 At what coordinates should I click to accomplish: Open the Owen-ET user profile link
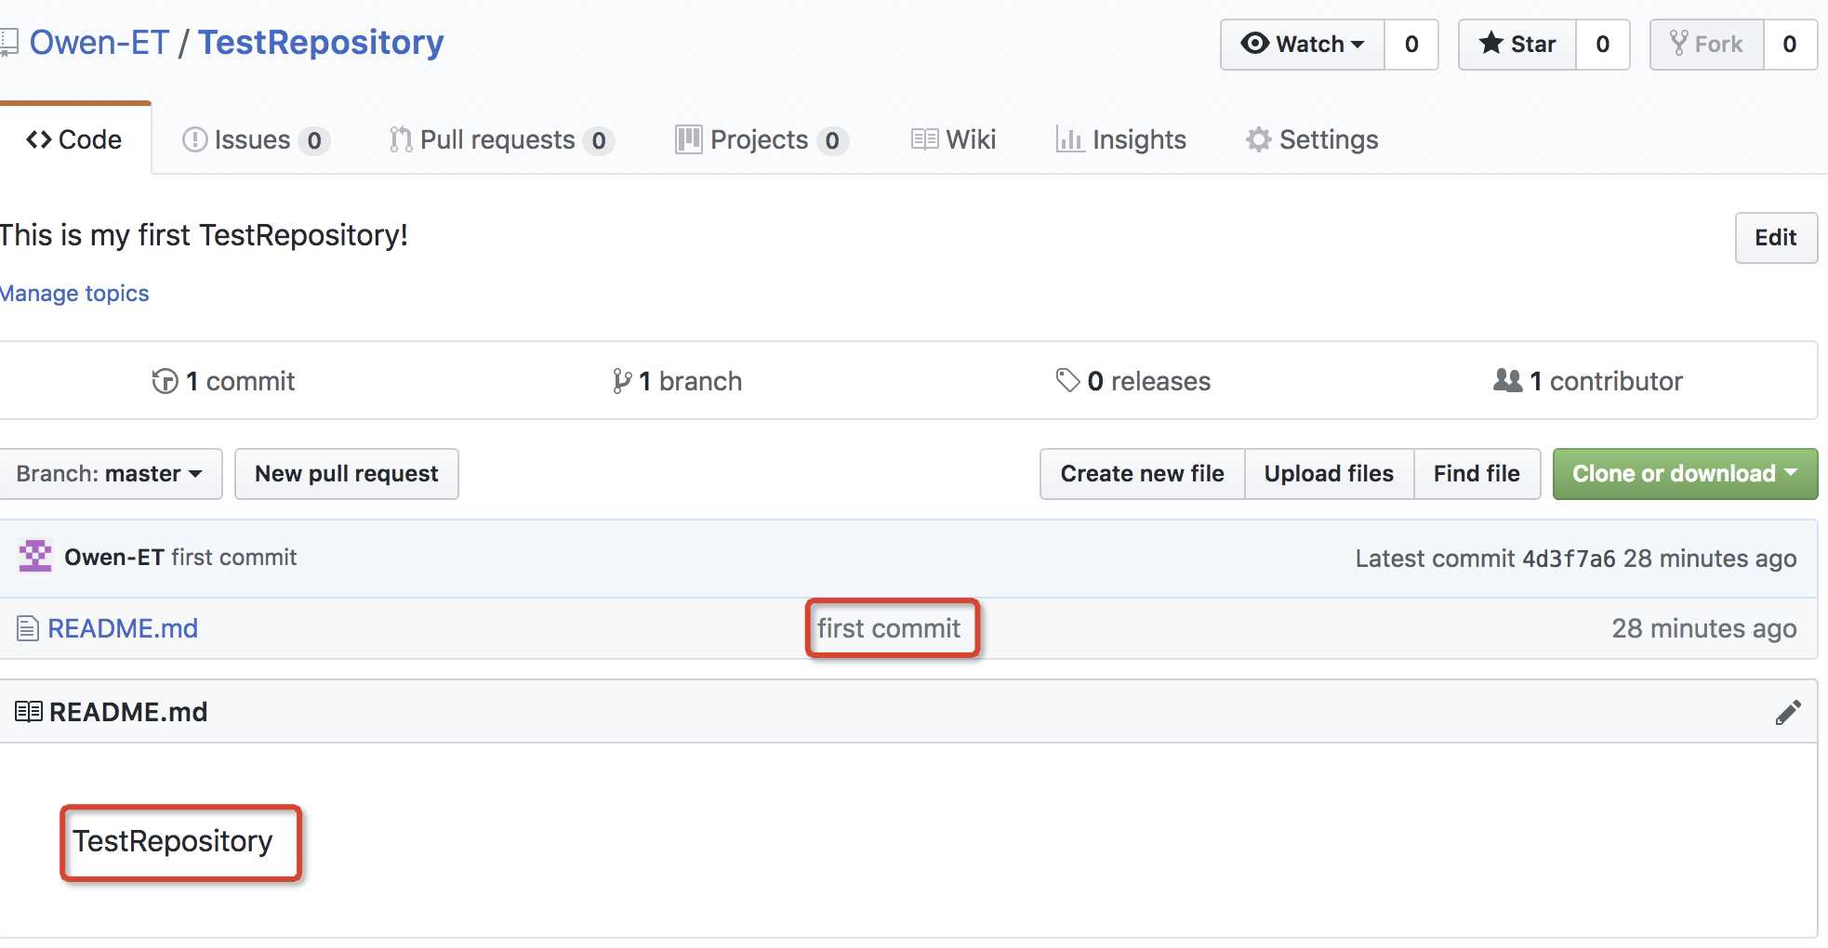(x=99, y=43)
